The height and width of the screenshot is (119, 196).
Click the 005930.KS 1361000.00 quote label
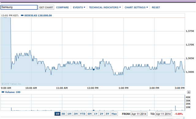pos(38,16)
